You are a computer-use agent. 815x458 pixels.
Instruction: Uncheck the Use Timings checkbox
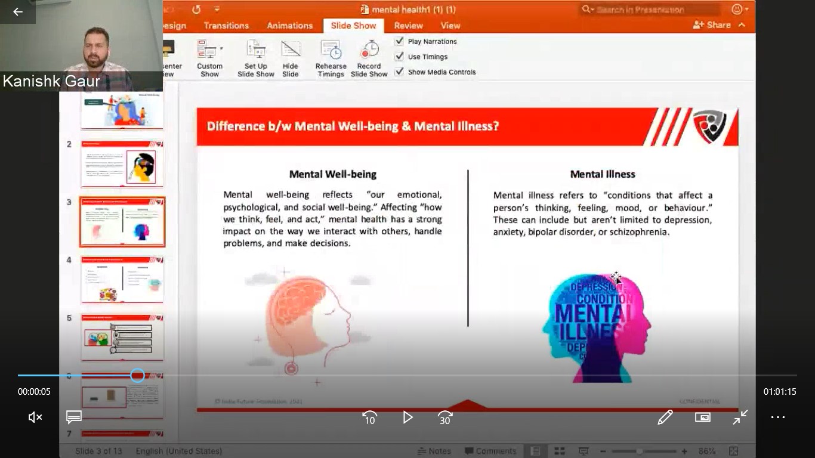click(x=400, y=56)
